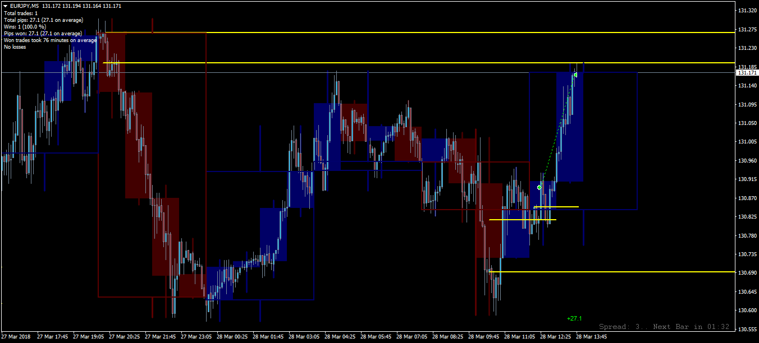Click the Total trades: 1 statistic
The height and width of the screenshot is (343, 759).
(x=21, y=13)
